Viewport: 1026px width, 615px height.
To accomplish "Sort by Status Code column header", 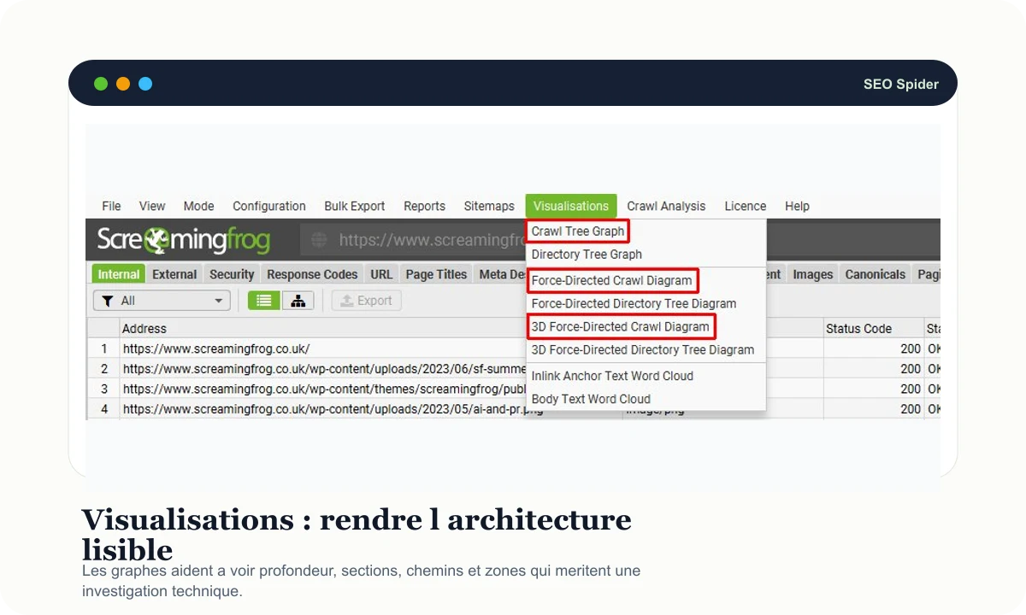I will point(858,328).
